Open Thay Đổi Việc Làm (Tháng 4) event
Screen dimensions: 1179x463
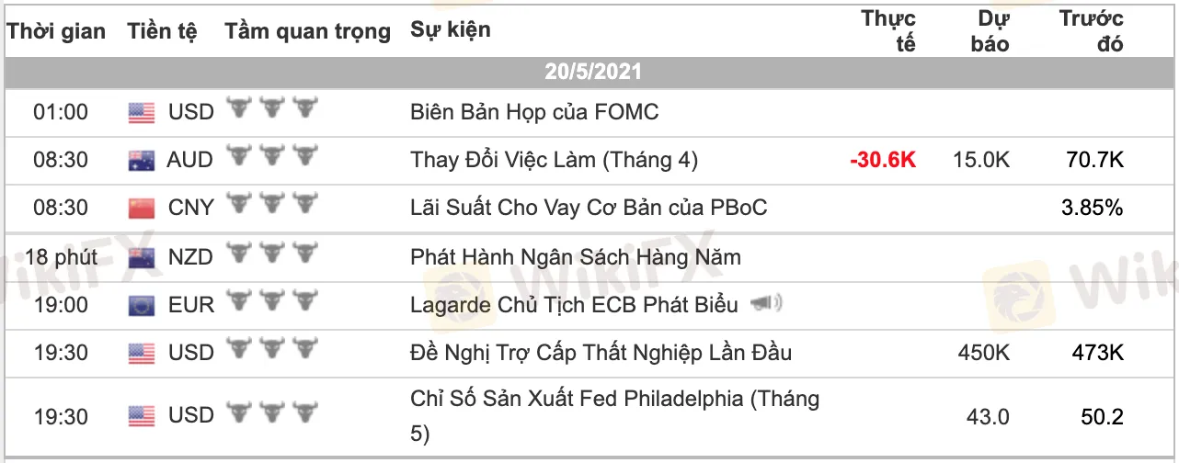tap(554, 161)
